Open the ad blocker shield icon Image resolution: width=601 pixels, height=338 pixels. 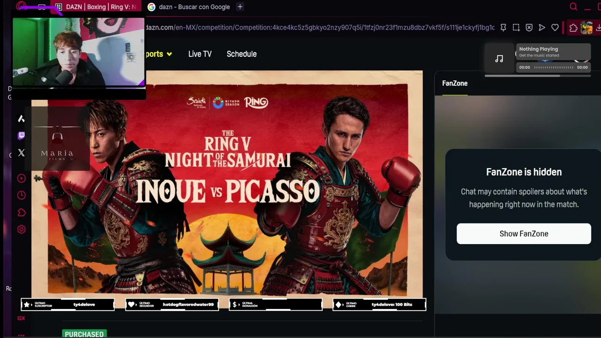pos(529,28)
